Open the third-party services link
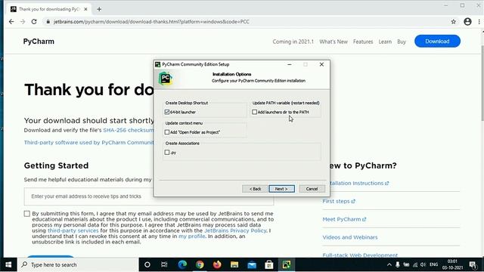The image size is (484, 272). 73,230
